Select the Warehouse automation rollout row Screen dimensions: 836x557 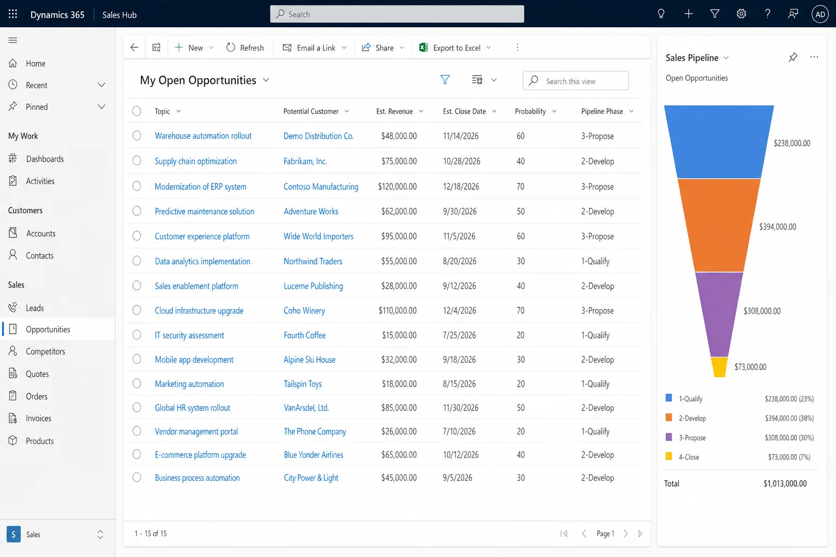(x=137, y=135)
